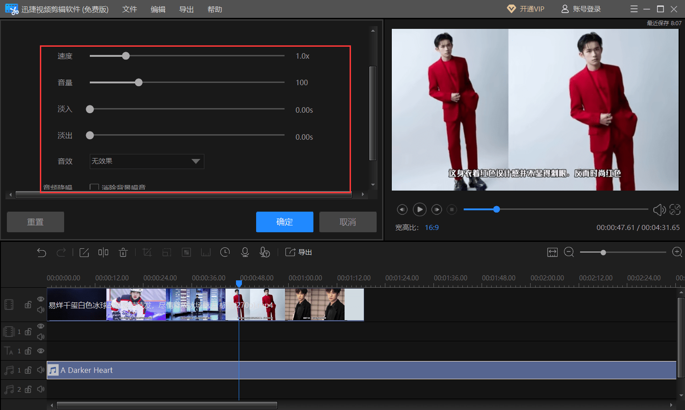
Task: Open the edit clip tool
Action: click(x=84, y=252)
